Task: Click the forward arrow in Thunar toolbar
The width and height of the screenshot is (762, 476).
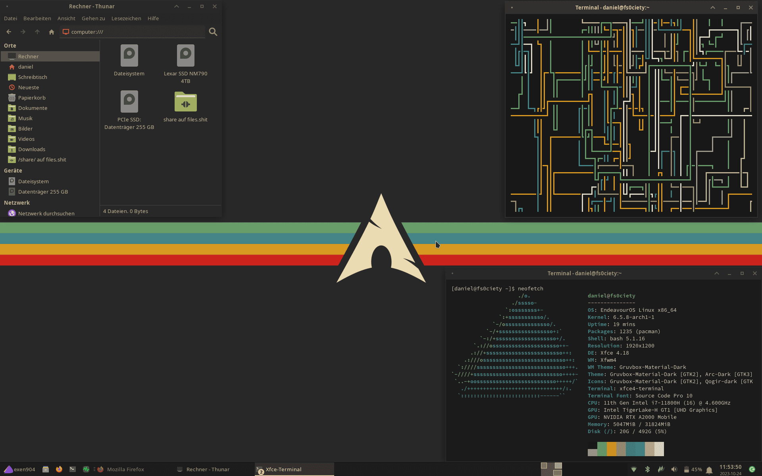Action: pos(23,32)
